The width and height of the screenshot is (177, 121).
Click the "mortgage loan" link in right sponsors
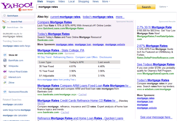click(x=145, y=101)
